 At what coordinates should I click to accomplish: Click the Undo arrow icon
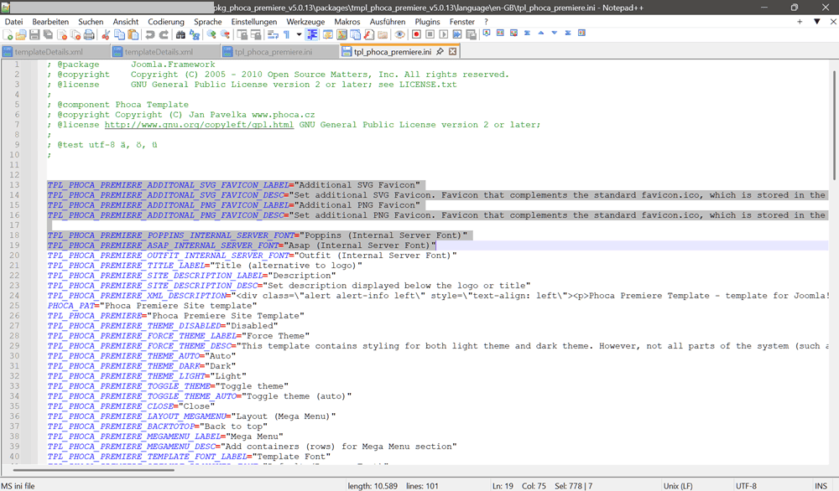tap(150, 35)
